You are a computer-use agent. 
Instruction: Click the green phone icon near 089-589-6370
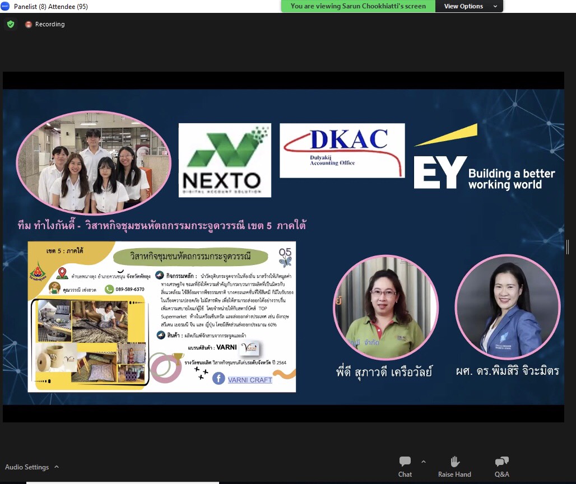(109, 290)
